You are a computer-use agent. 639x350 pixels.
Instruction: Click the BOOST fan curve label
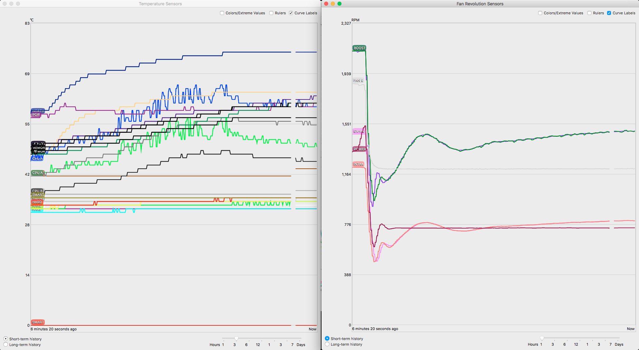[x=359, y=48]
